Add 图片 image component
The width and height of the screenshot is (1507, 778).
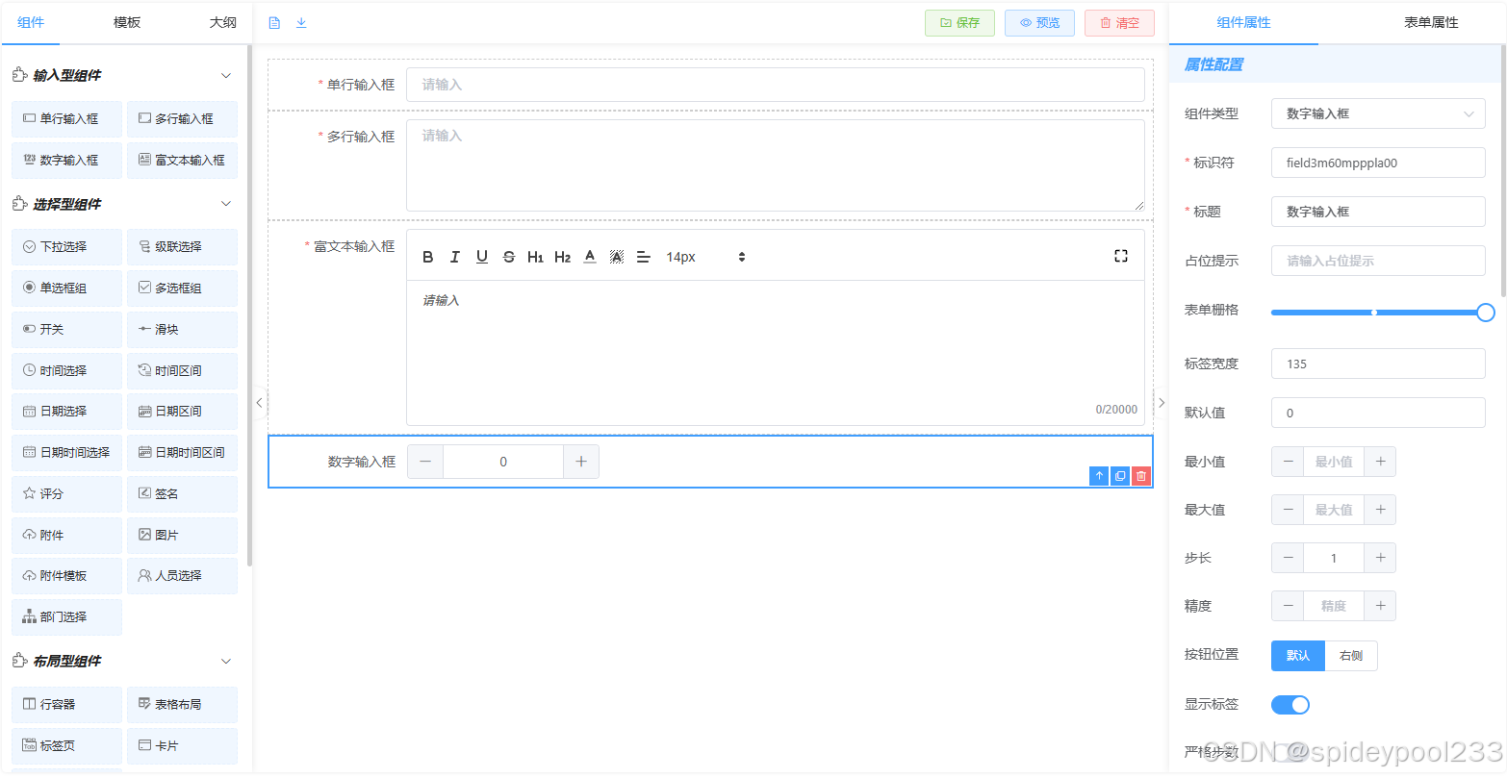pyautogui.click(x=183, y=536)
